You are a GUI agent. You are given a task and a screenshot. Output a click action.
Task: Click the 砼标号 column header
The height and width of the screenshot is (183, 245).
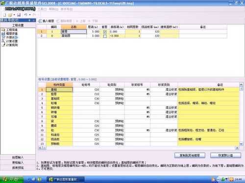point(86,85)
